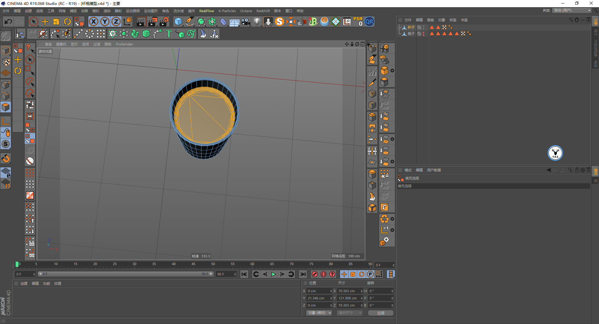Open the 摄像机 viewport menu
Viewport: 599px width, 324px height.
coord(61,44)
